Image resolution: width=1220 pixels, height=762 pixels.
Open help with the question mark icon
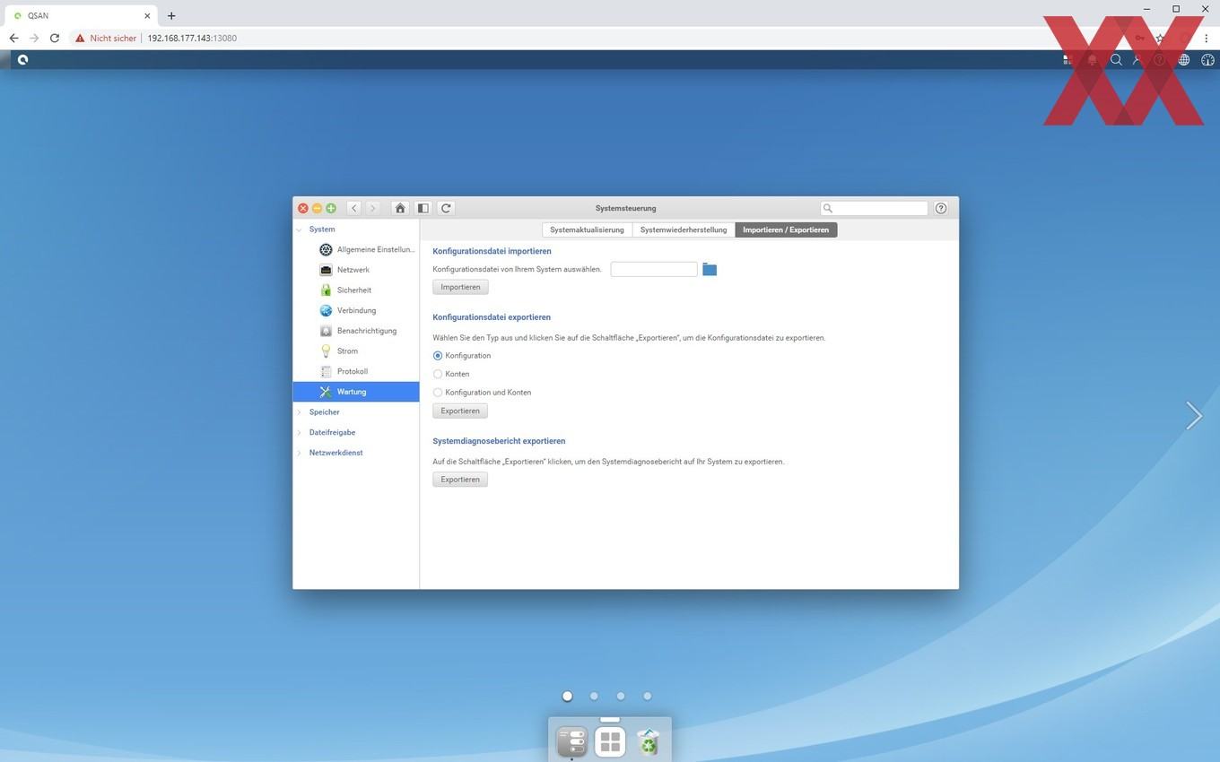coord(941,208)
